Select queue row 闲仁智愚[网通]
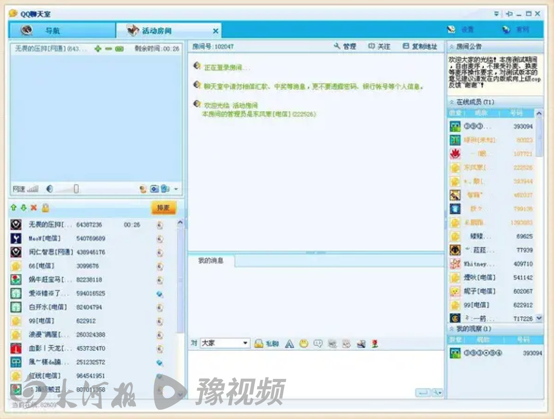The width and height of the screenshot is (554, 419). (x=92, y=252)
